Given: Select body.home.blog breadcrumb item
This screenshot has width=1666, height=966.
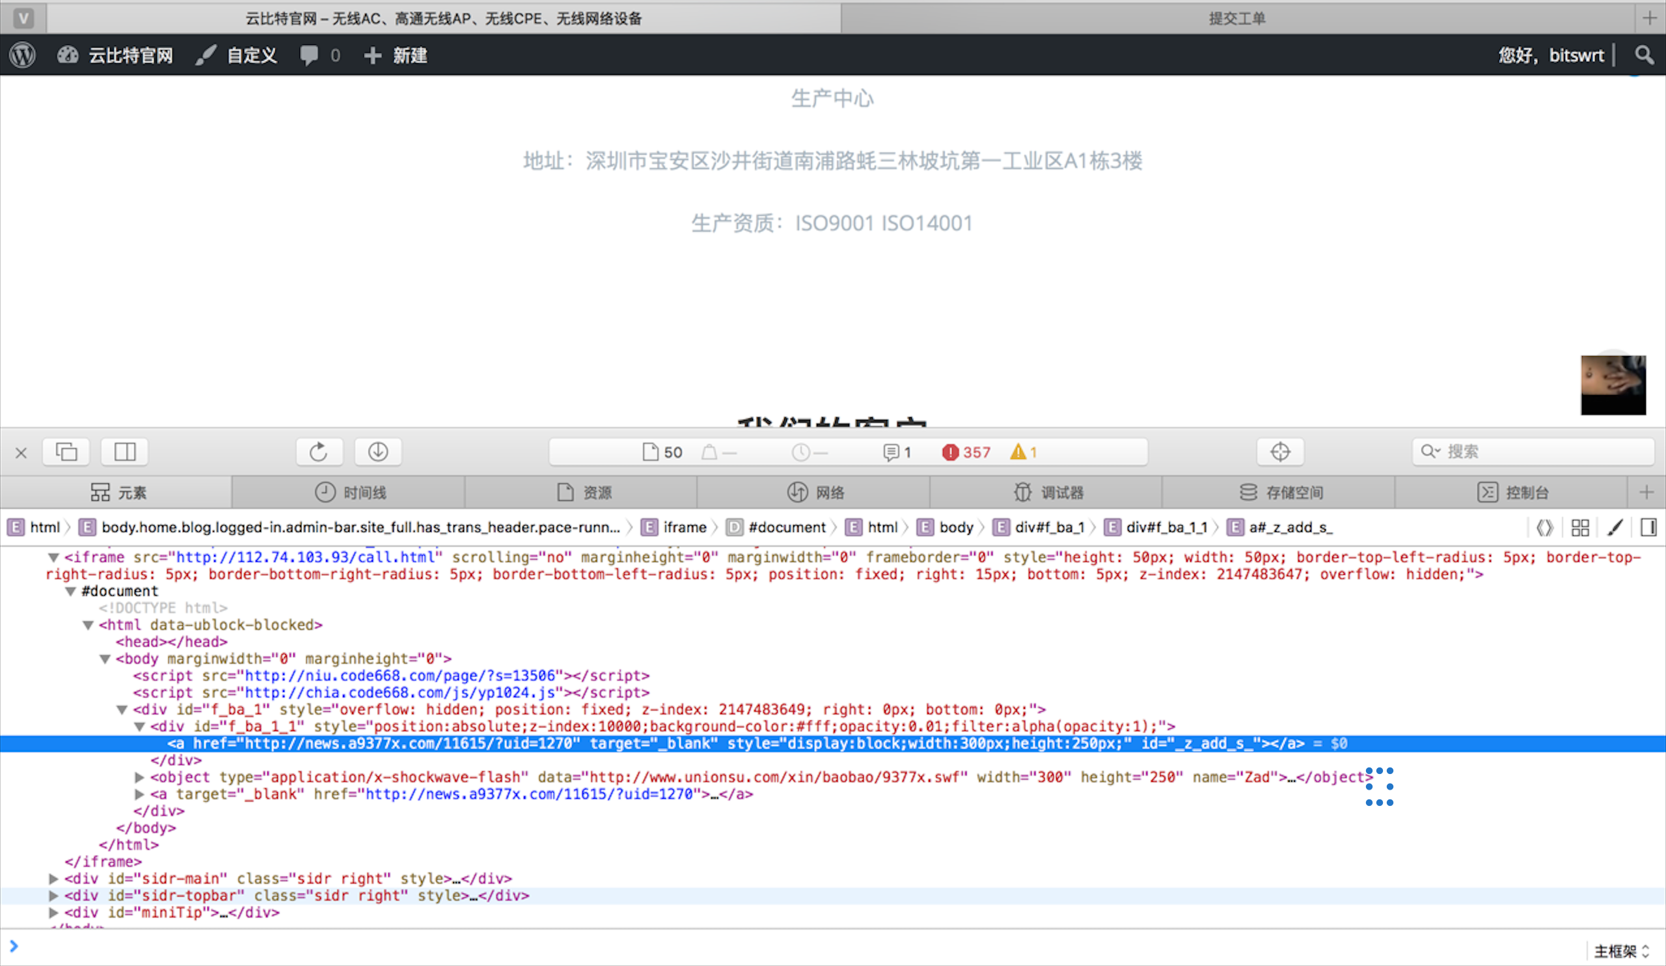Looking at the screenshot, I should [349, 527].
